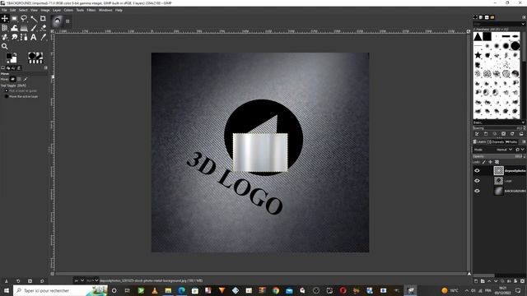Select the Free Select lasso tool
The width and height of the screenshot is (527, 296).
24,18
